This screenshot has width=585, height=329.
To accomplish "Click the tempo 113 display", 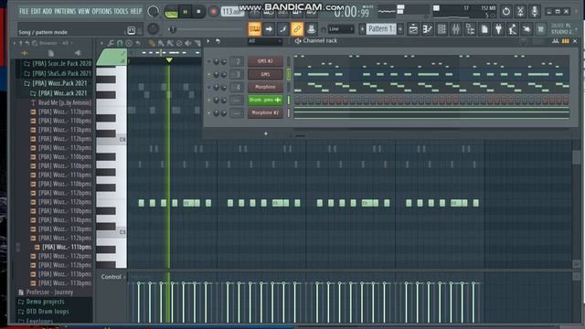I will coord(231,12).
